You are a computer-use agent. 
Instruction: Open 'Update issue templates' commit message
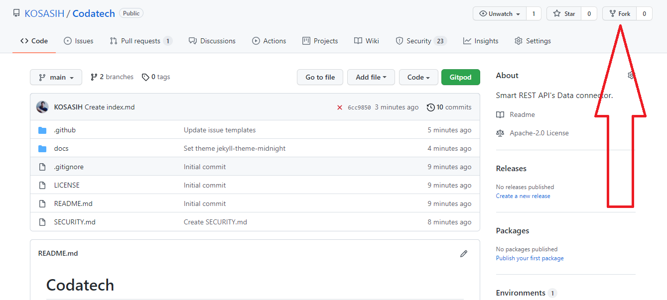click(220, 130)
